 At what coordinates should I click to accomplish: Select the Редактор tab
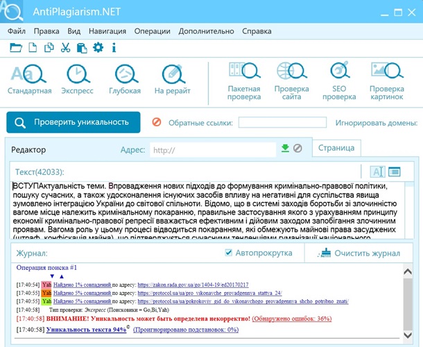coord(28,150)
